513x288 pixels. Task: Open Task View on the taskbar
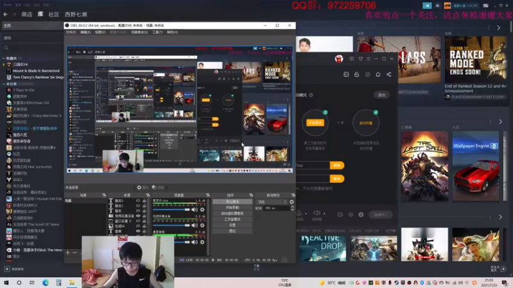pos(31,283)
